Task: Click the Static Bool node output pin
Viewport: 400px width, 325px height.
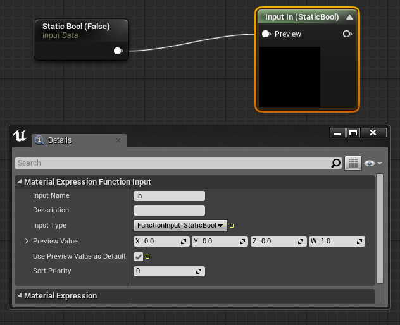Action: [x=118, y=51]
